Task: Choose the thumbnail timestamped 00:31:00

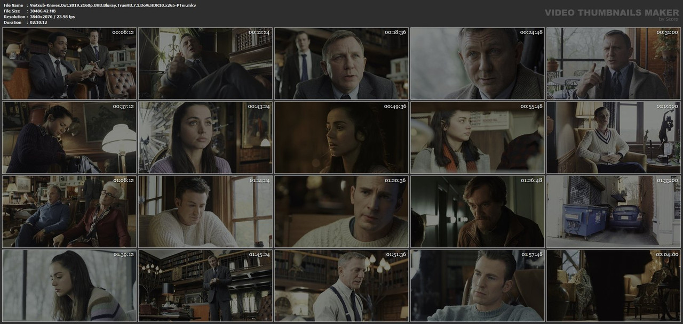Action: 614,63
